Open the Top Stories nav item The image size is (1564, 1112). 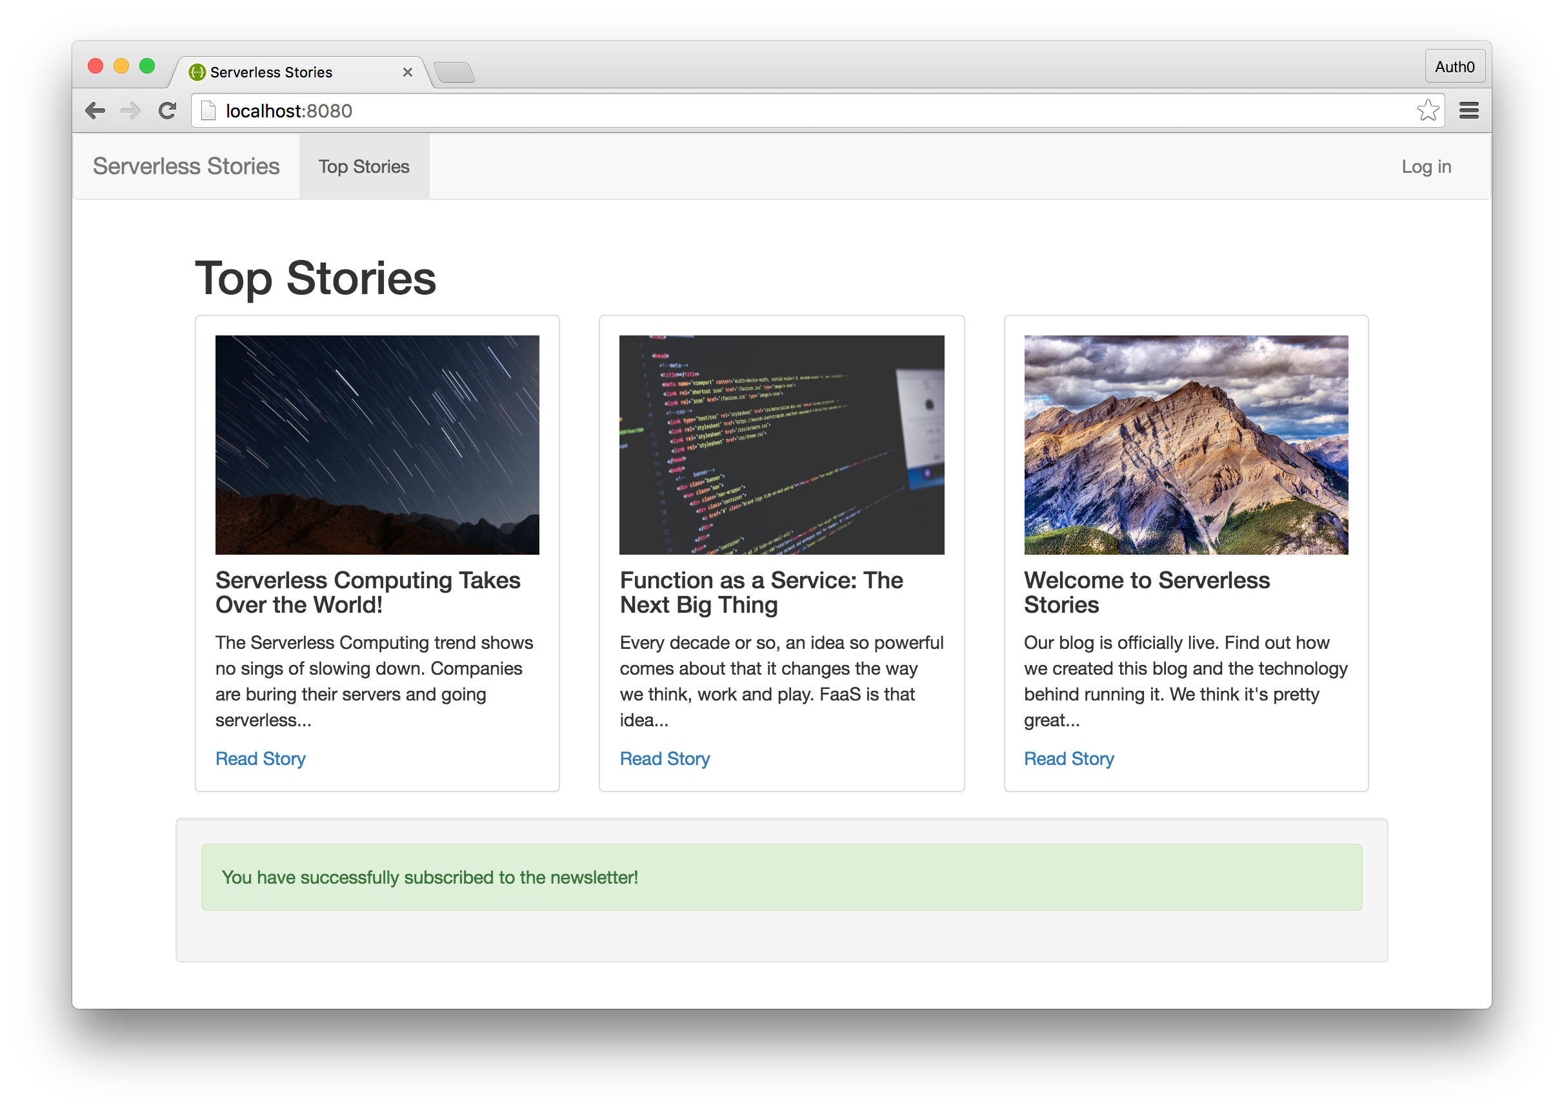[x=364, y=166]
